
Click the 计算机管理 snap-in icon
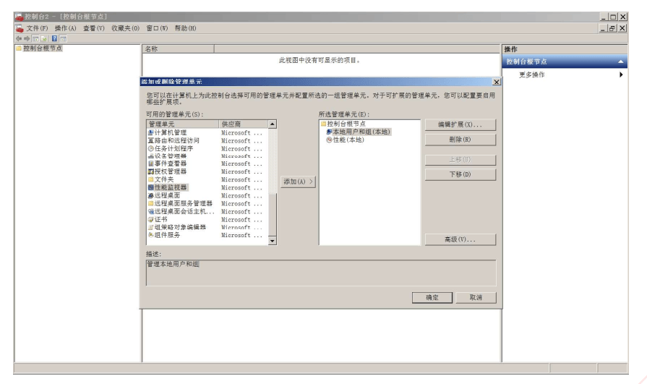(x=150, y=132)
